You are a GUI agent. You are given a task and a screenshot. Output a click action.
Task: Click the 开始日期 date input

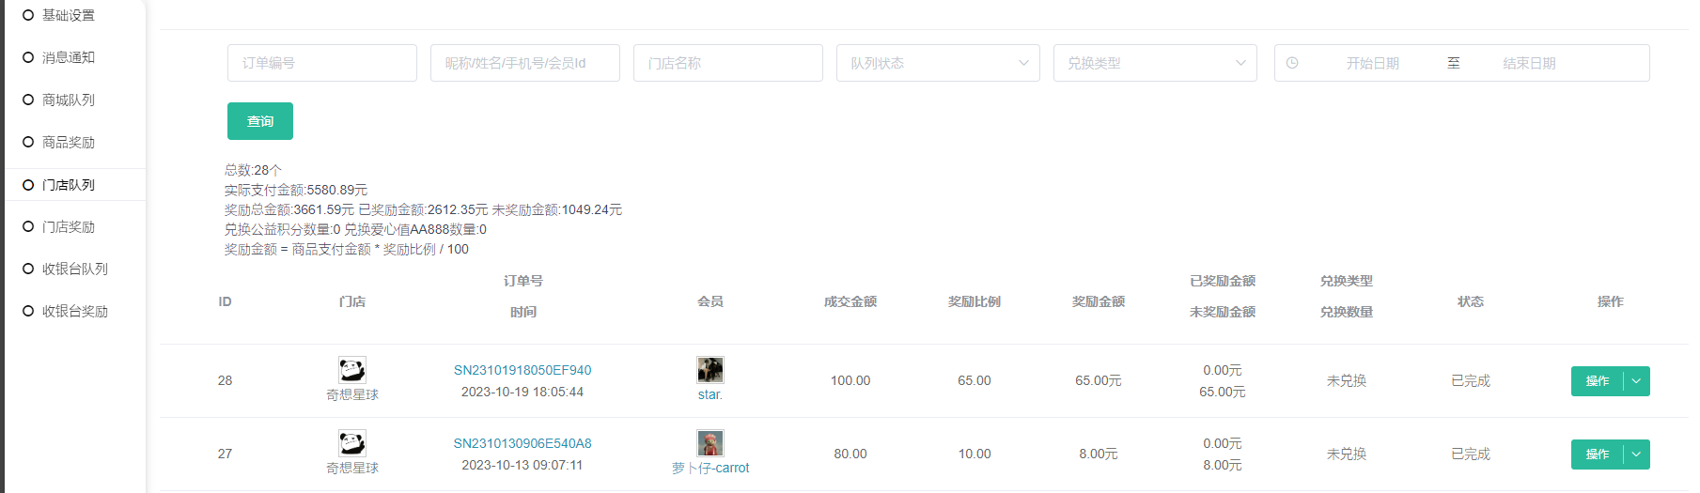1372,63
